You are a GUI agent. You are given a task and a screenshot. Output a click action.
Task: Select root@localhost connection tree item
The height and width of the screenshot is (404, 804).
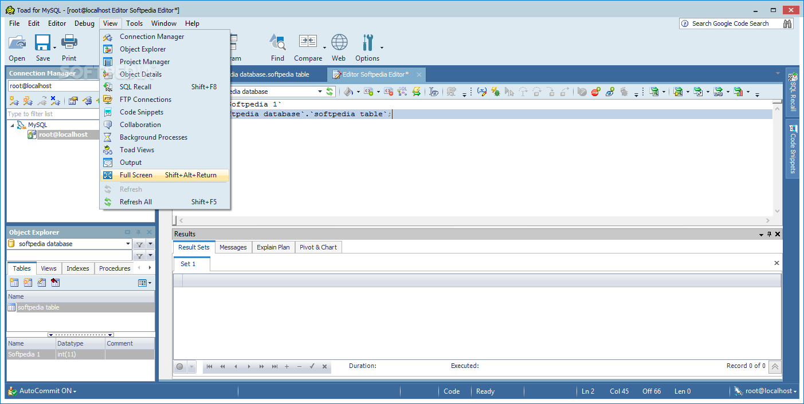point(63,134)
